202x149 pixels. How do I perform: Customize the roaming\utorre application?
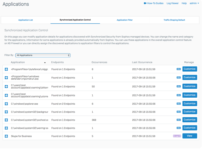pyautogui.click(x=190, y=95)
